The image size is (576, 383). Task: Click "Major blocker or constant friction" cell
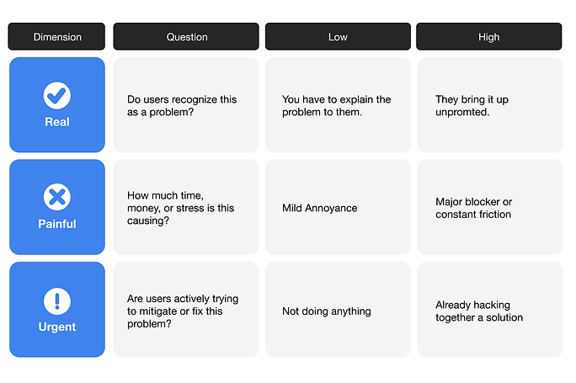488,208
